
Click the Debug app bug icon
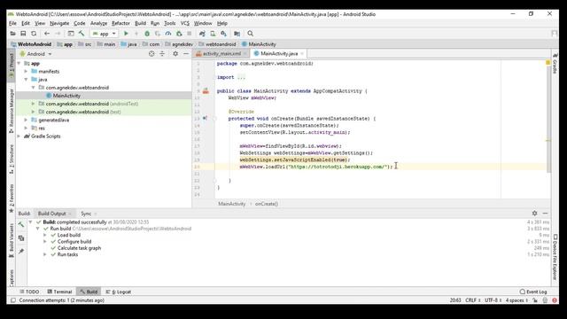pos(147,34)
